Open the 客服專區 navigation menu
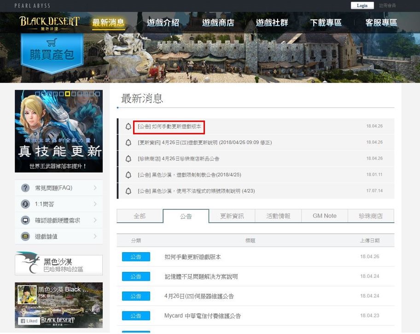This screenshot has height=334, width=420. point(381,23)
